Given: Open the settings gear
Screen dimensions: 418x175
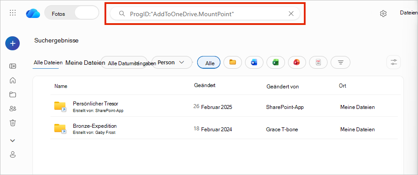Looking at the screenshot, I should coord(383,14).
